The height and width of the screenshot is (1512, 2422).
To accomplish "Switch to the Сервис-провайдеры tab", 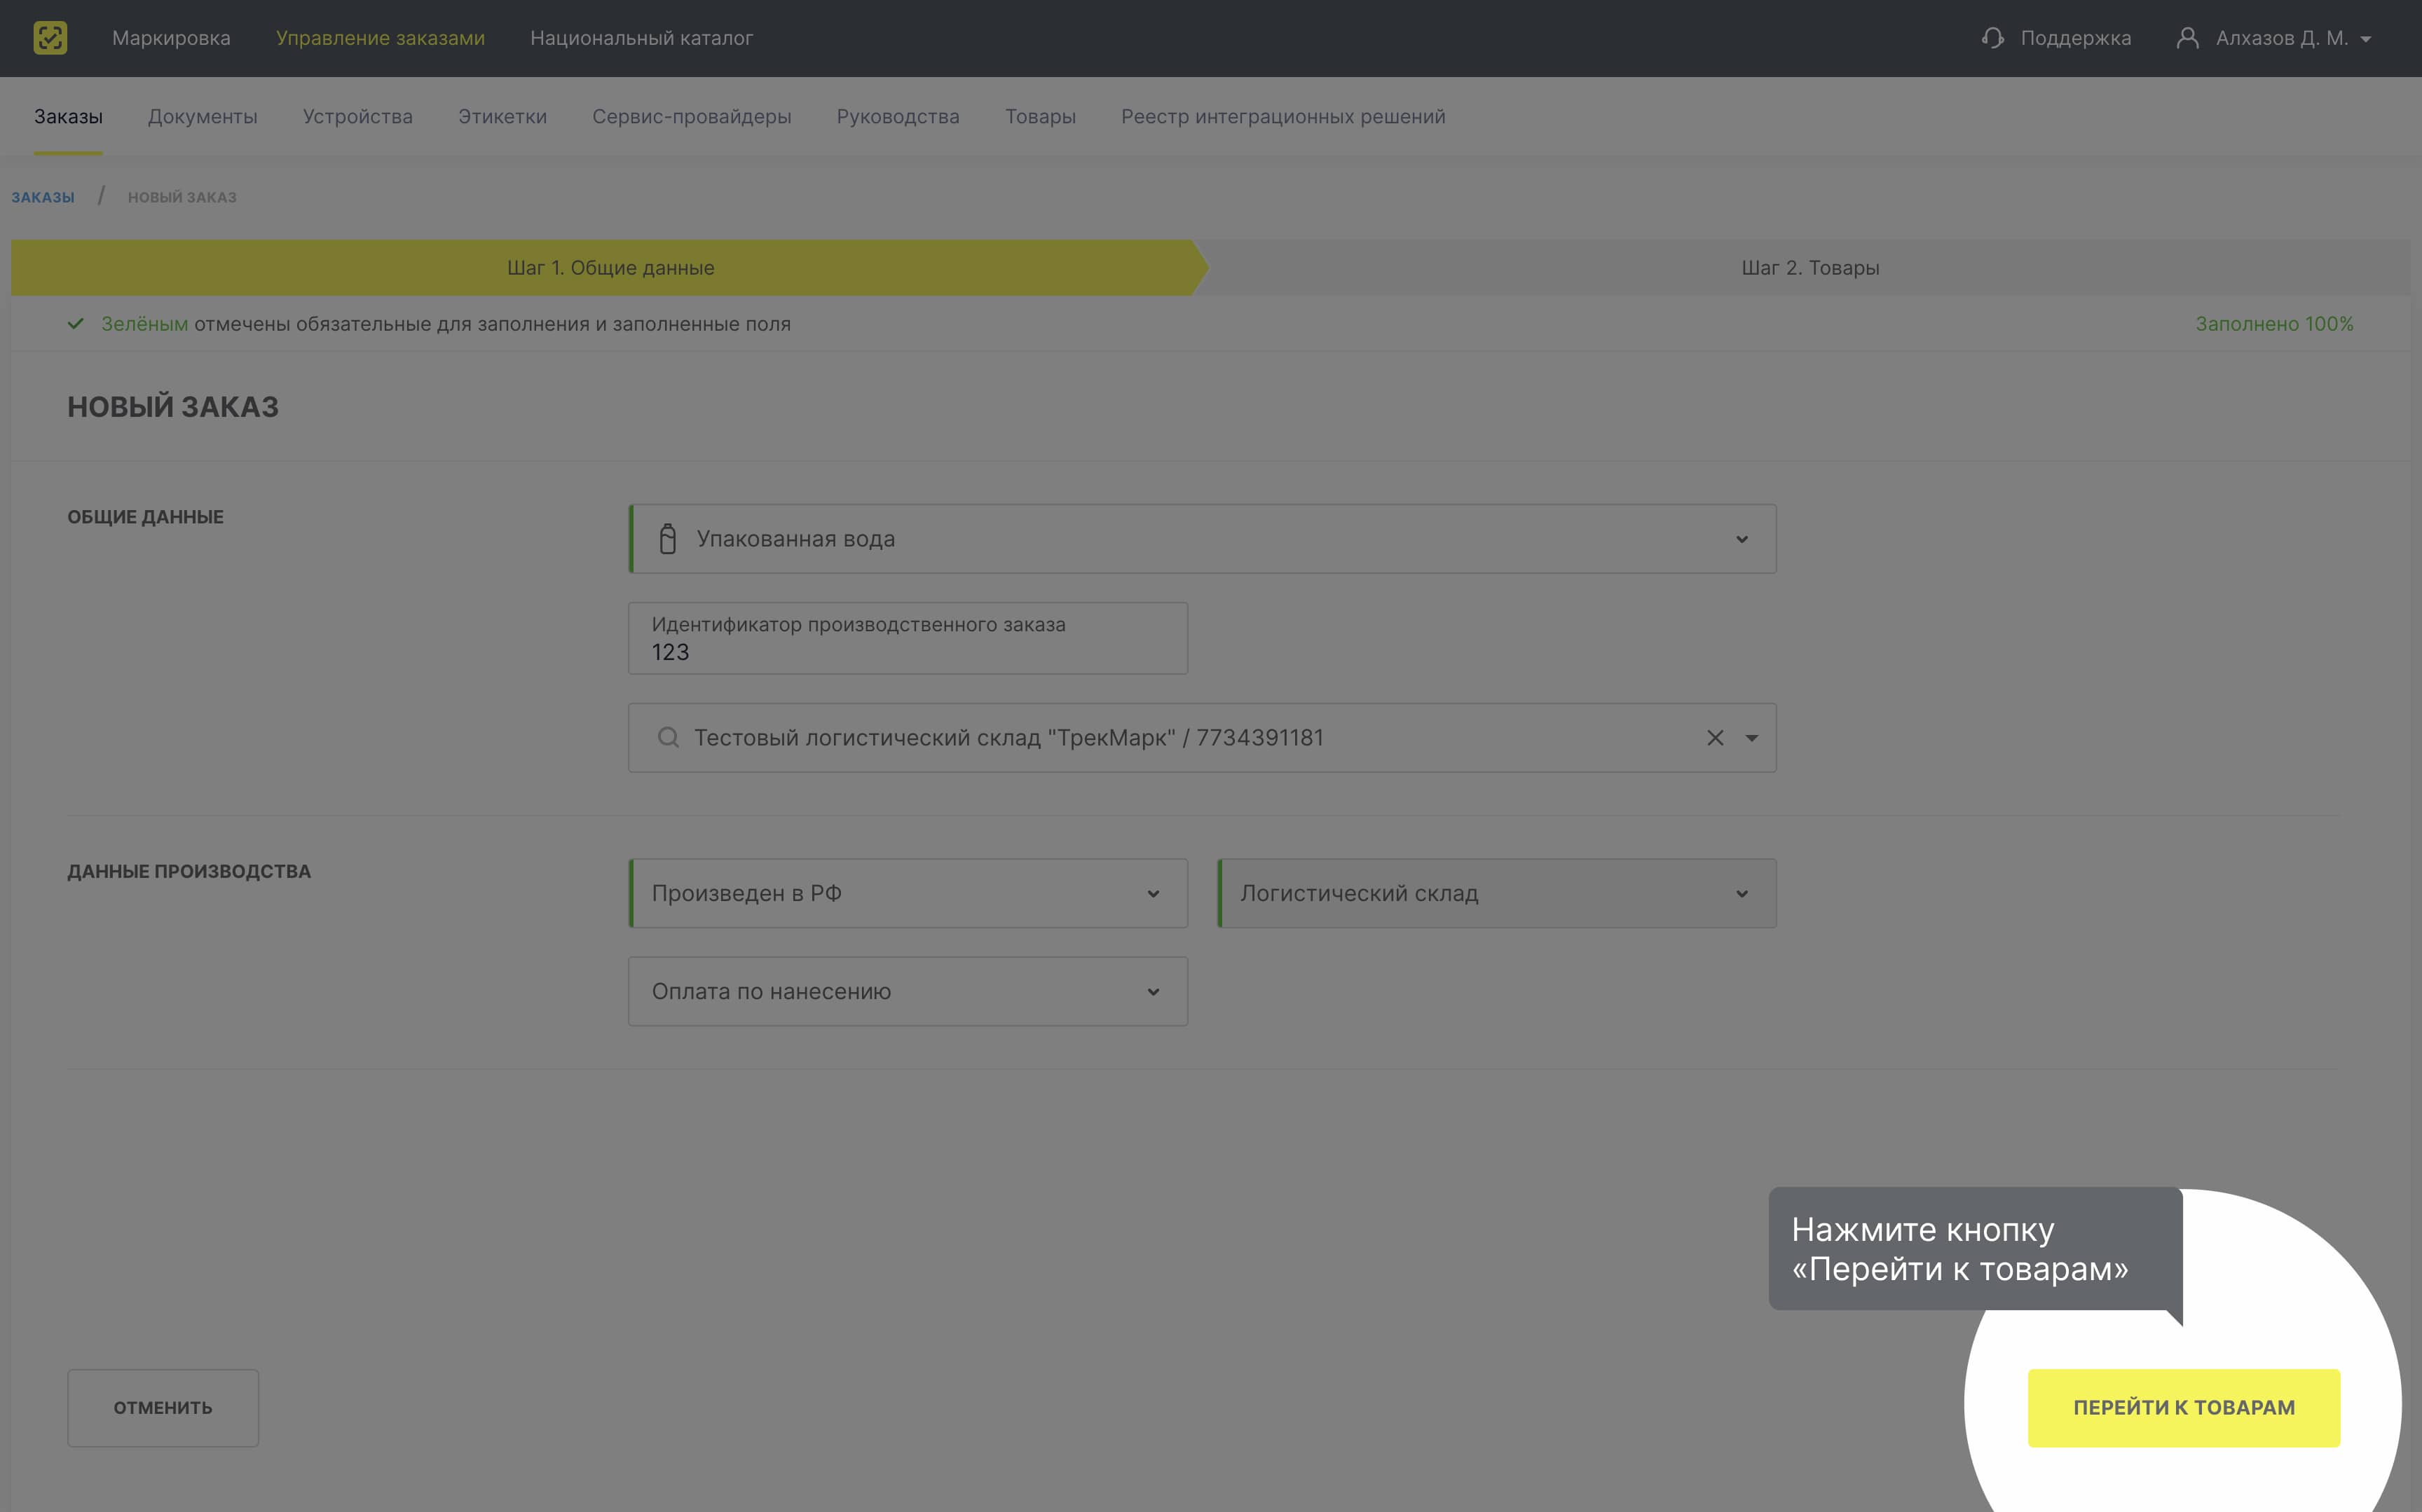I will pyautogui.click(x=692, y=116).
